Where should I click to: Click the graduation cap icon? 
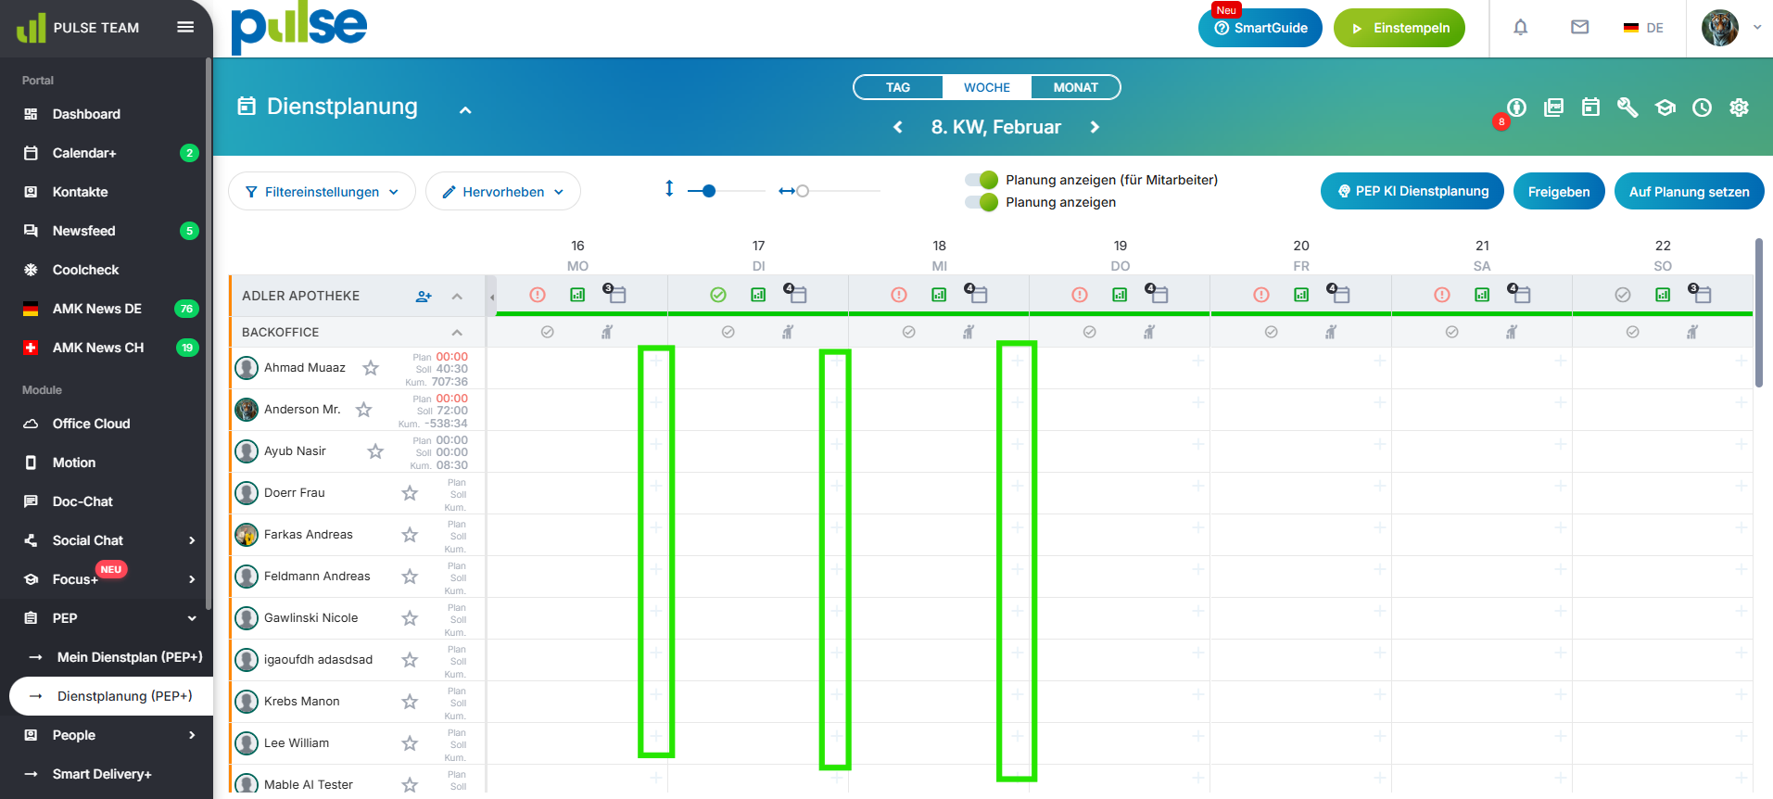pyautogui.click(x=1665, y=108)
